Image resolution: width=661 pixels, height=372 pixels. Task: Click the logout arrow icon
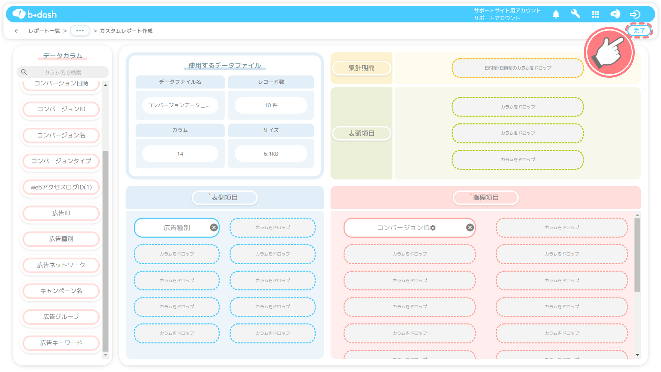click(635, 14)
